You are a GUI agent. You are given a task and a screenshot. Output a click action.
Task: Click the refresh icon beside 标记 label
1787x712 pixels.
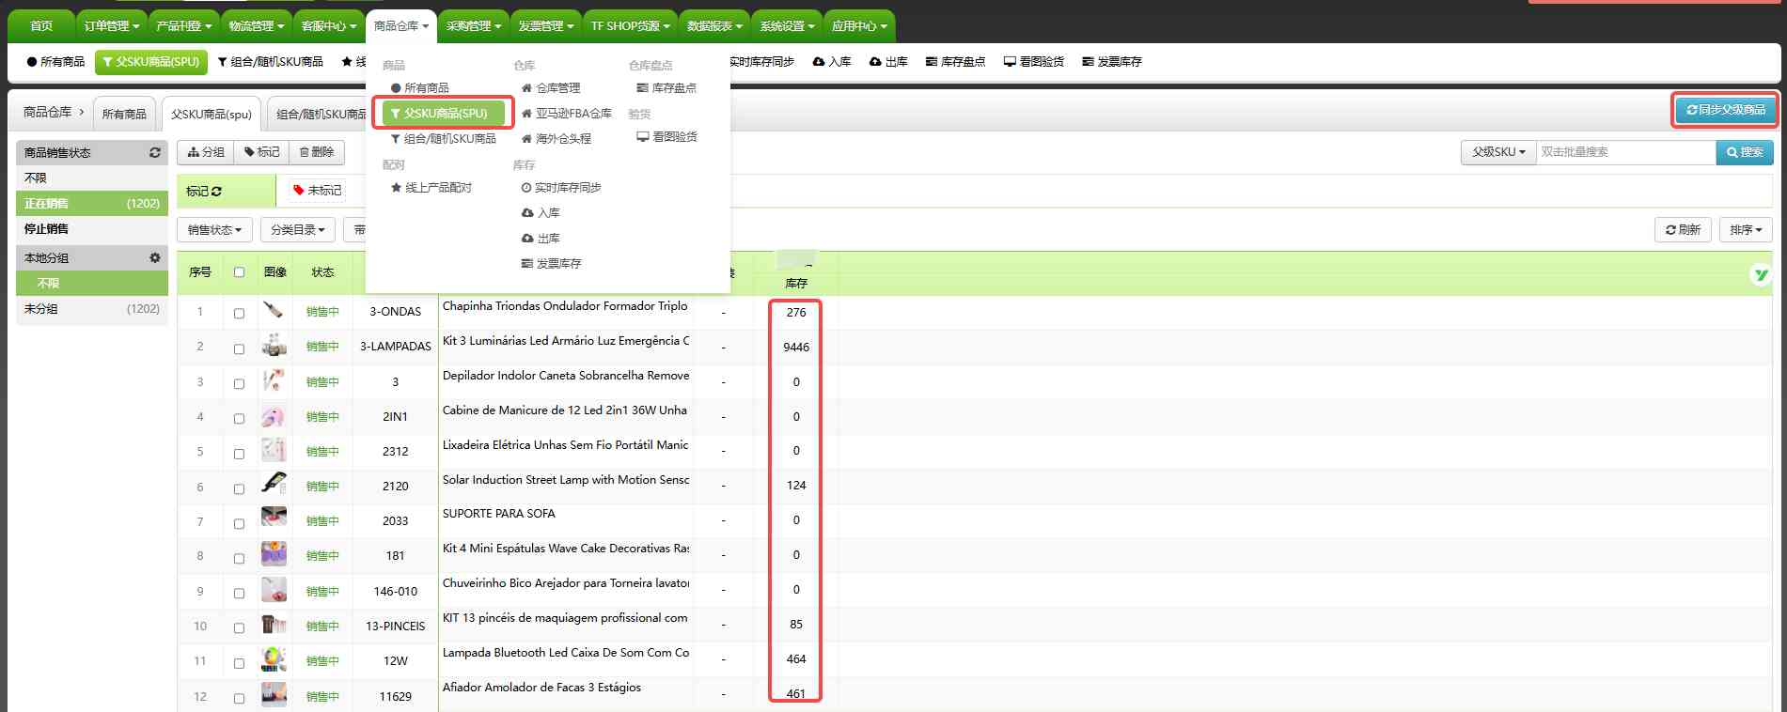pos(216,191)
